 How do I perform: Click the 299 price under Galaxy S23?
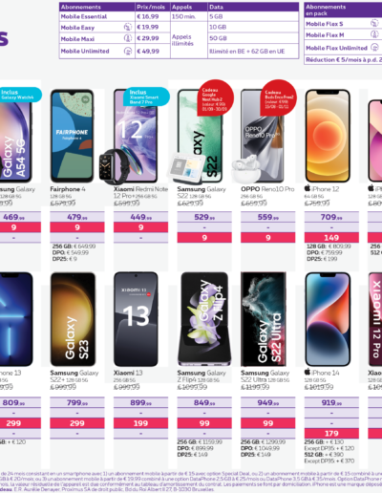coord(77,423)
